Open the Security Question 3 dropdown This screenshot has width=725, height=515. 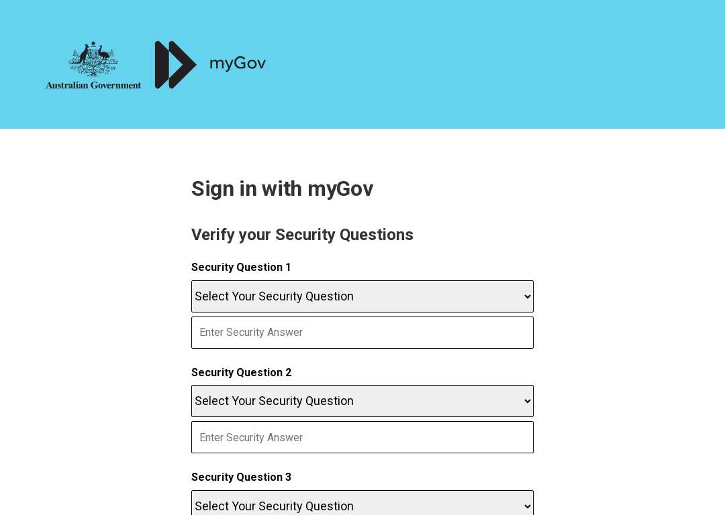tap(362, 503)
